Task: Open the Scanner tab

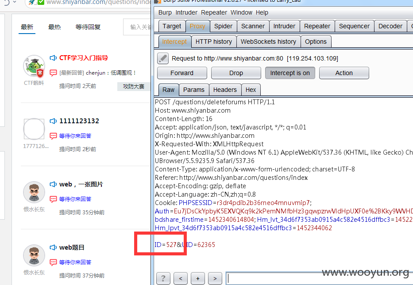Action: point(253,27)
